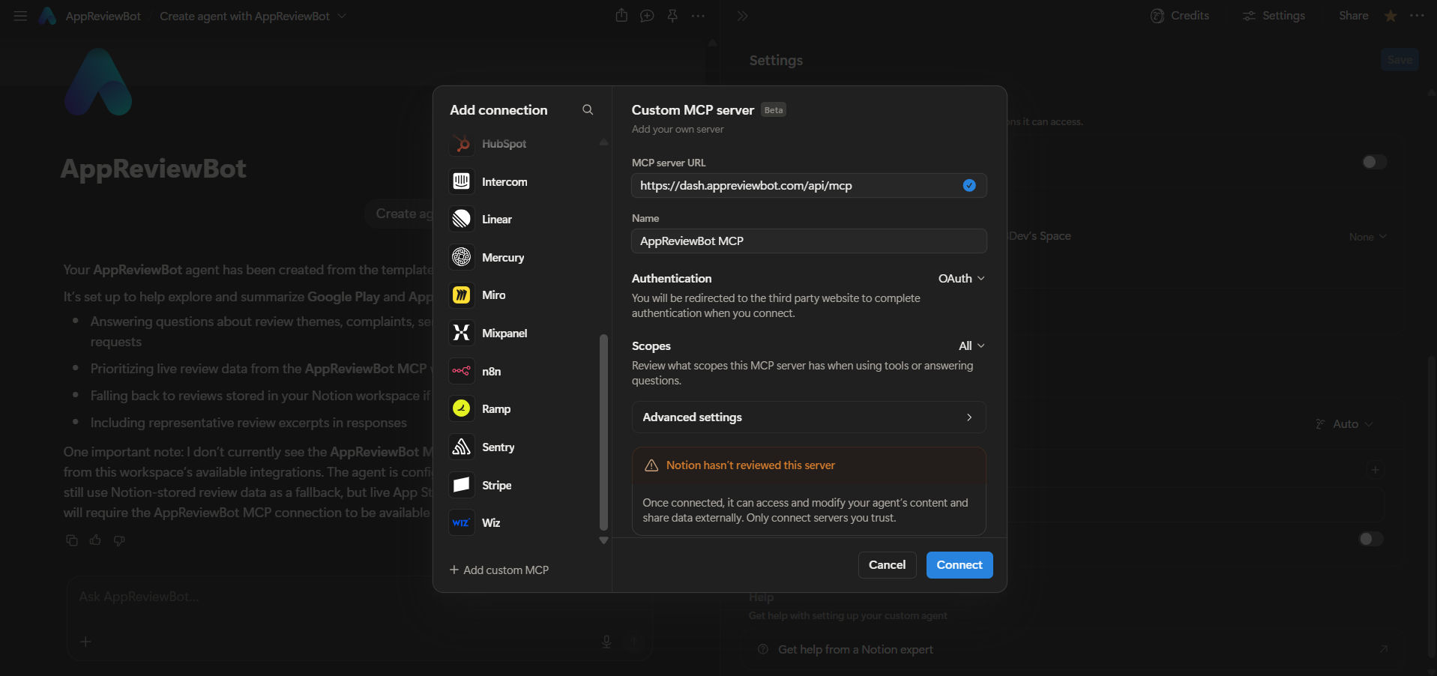Click the MCP server URL field
The height and width of the screenshot is (676, 1437).
click(809, 186)
